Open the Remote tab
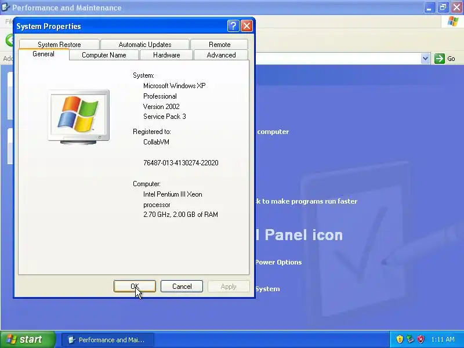 click(219, 45)
